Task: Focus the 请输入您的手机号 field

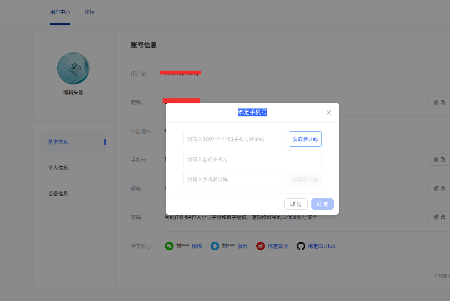Action: [x=252, y=159]
